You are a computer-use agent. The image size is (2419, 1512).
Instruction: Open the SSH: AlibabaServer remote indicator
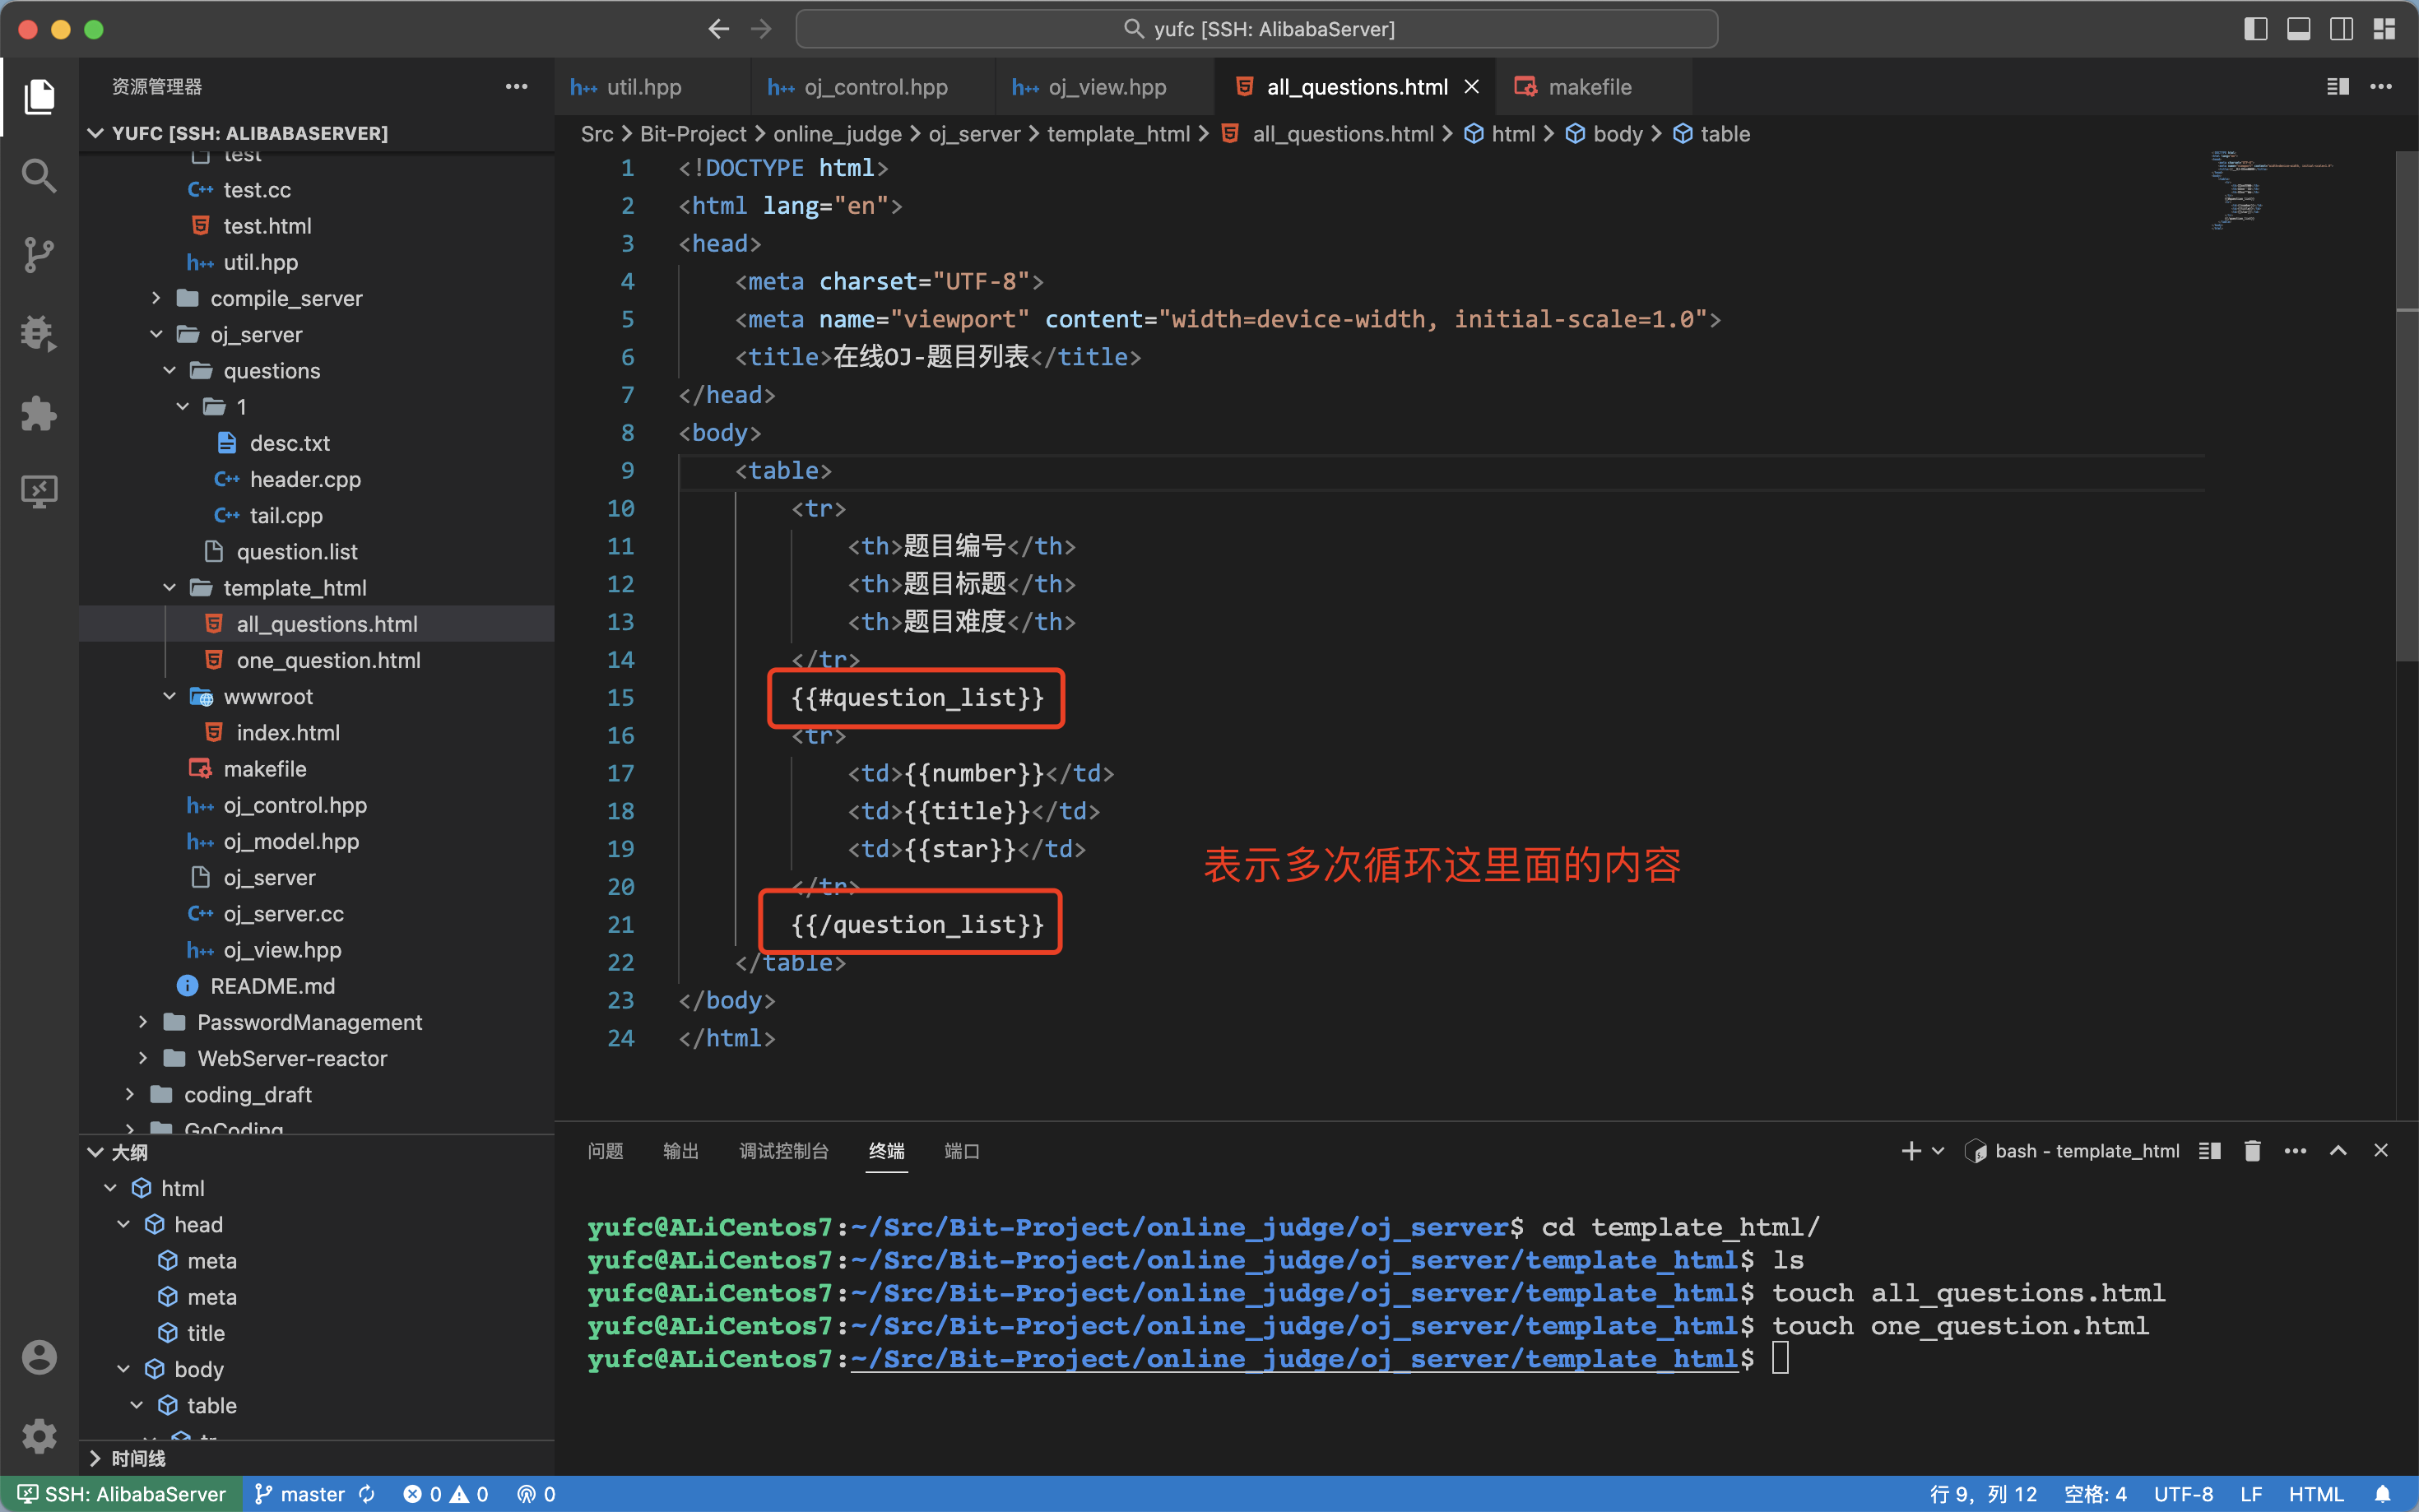(x=121, y=1494)
